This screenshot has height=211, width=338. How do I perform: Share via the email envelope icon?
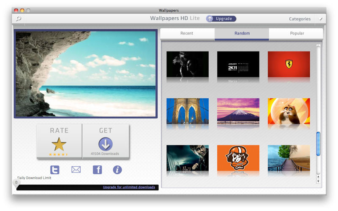[x=76, y=170]
